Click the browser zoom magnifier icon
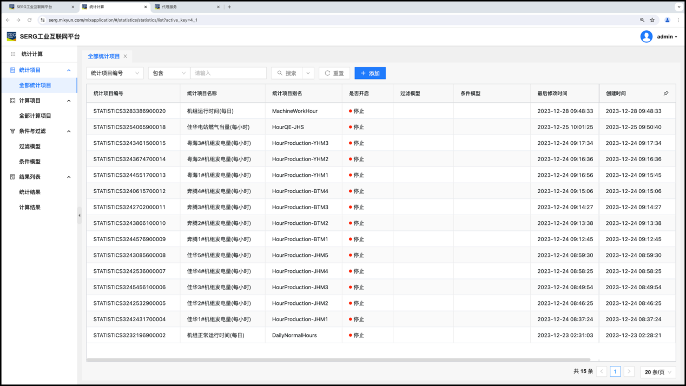This screenshot has width=686, height=386. click(x=642, y=20)
